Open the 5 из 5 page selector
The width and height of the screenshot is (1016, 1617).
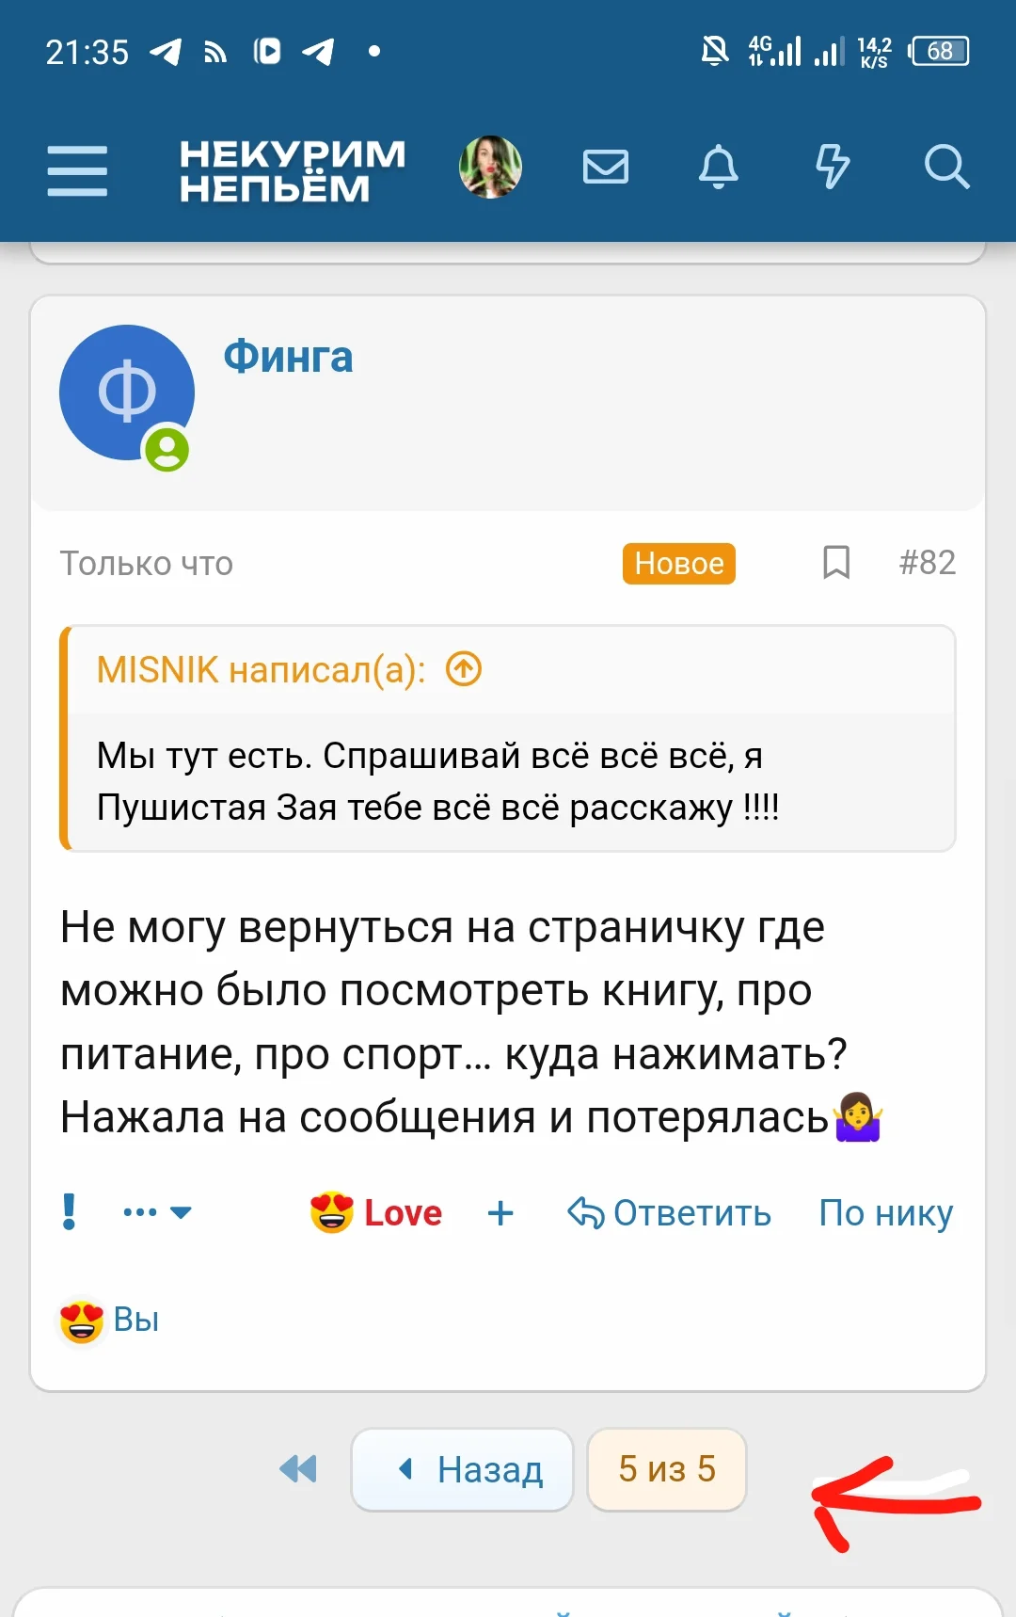click(666, 1469)
